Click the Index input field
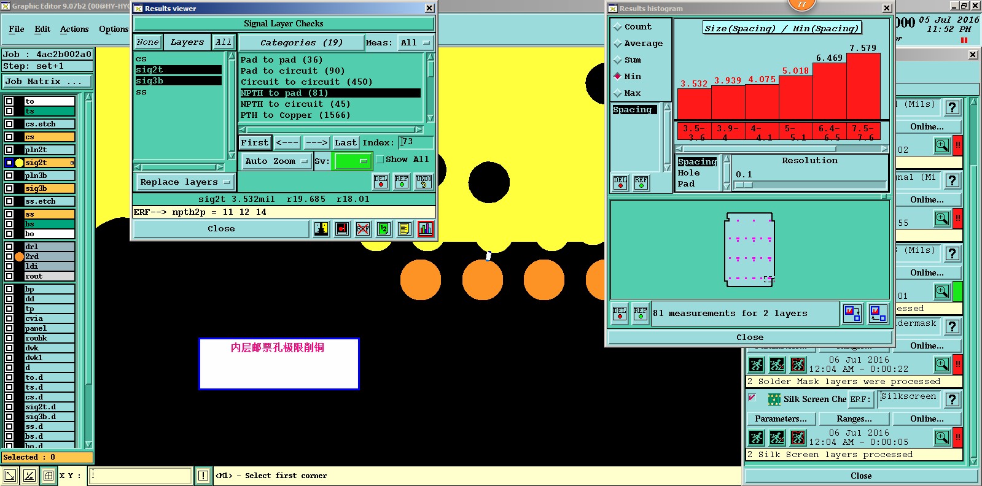Screen dimensions: 982x486 (x=416, y=142)
